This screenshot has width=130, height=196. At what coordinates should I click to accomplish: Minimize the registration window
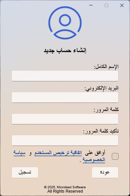coord(91,5)
